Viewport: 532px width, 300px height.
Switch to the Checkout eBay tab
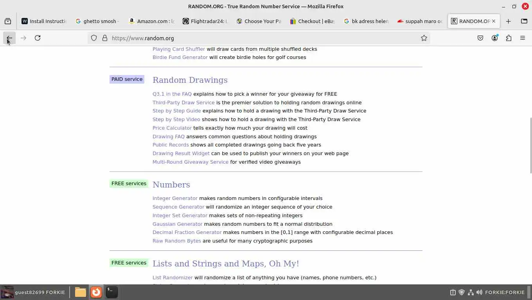point(312,21)
